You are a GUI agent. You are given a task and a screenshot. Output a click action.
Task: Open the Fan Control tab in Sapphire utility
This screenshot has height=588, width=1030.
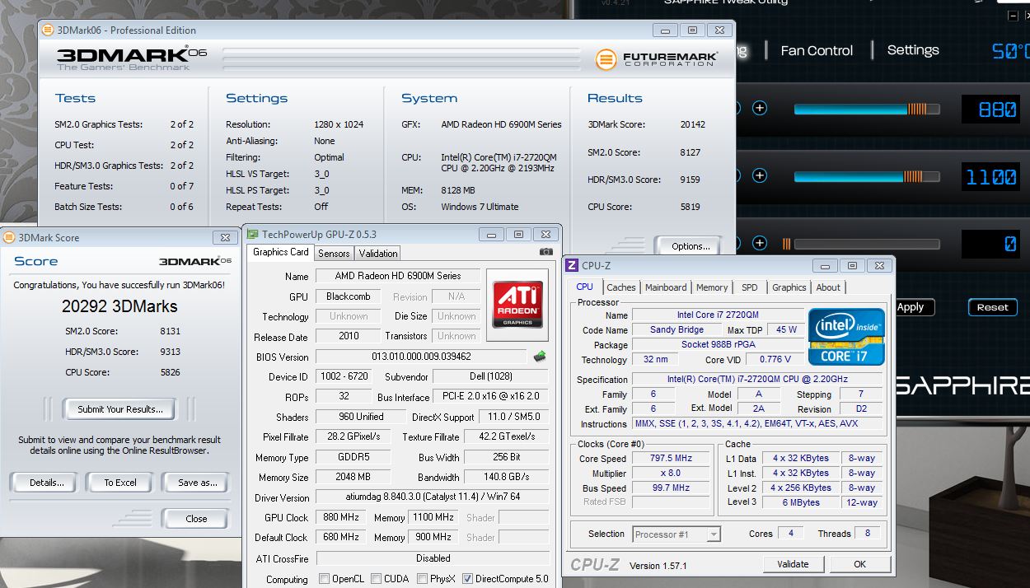pyautogui.click(x=817, y=51)
